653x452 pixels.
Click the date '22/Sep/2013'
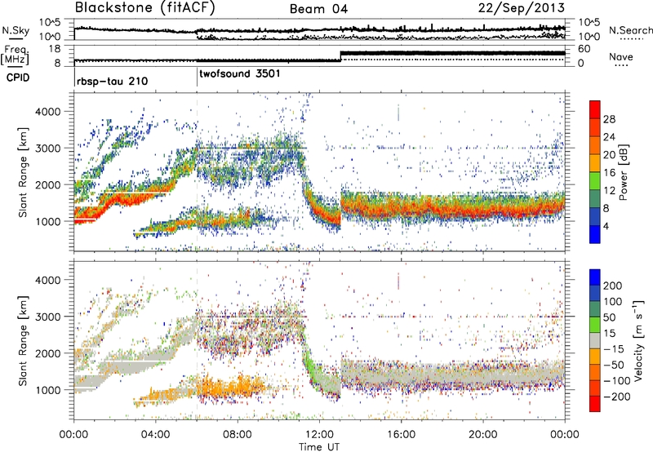click(522, 7)
